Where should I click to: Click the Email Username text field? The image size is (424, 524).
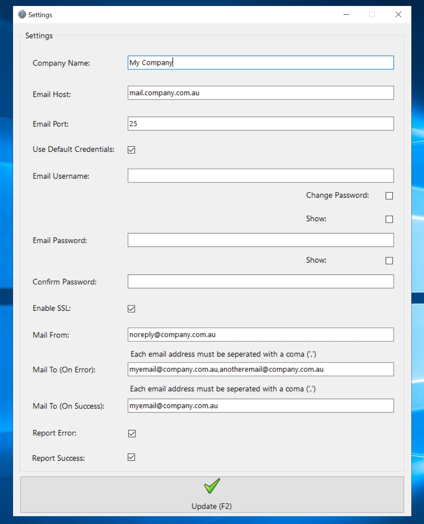click(x=260, y=176)
